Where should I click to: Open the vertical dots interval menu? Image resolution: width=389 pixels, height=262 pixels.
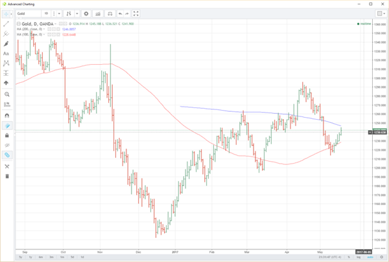(x=54, y=14)
